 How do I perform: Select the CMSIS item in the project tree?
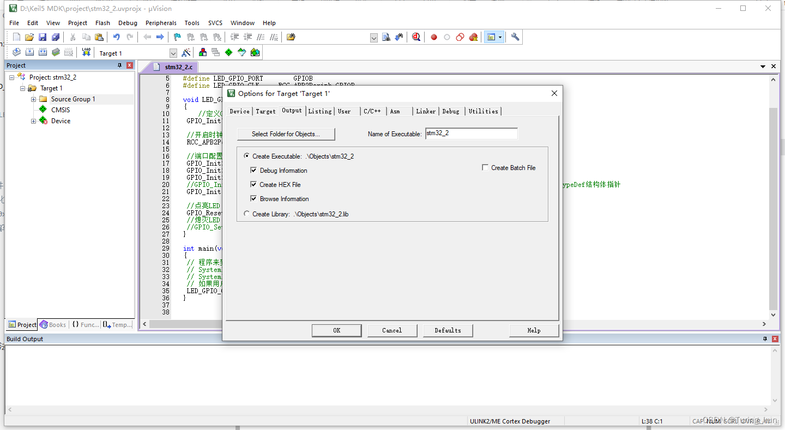point(61,110)
